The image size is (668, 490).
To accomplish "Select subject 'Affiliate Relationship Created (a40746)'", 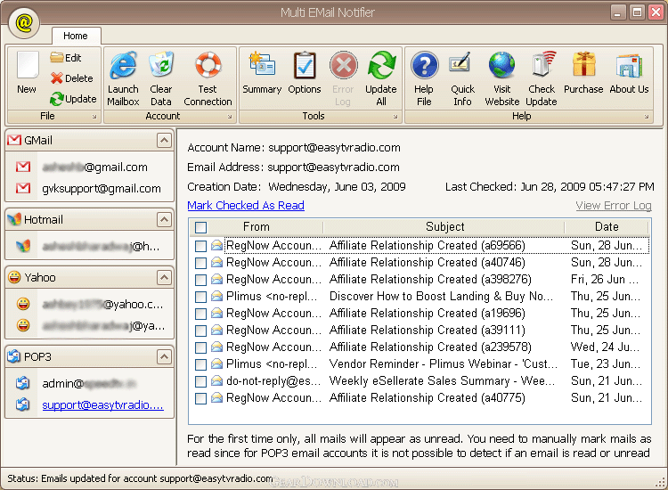I will pos(428,263).
